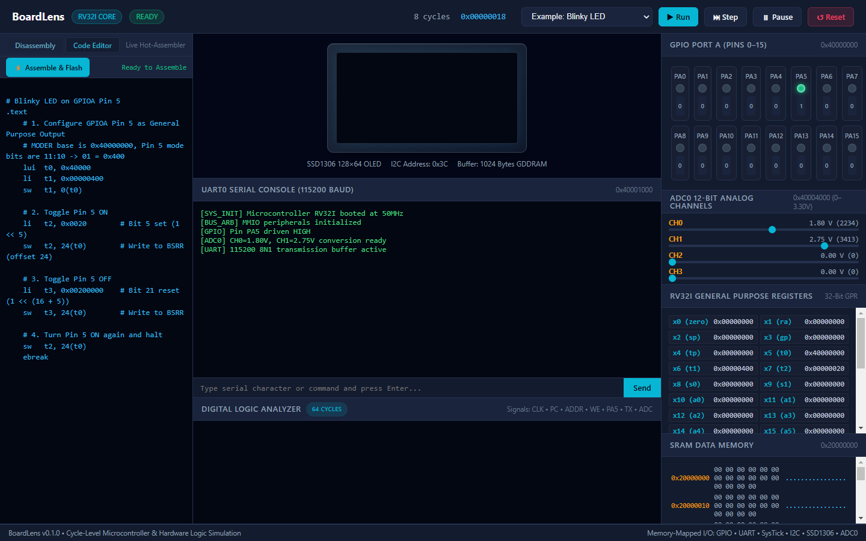Toggle GPIO pin PA4 indicator

point(776,88)
